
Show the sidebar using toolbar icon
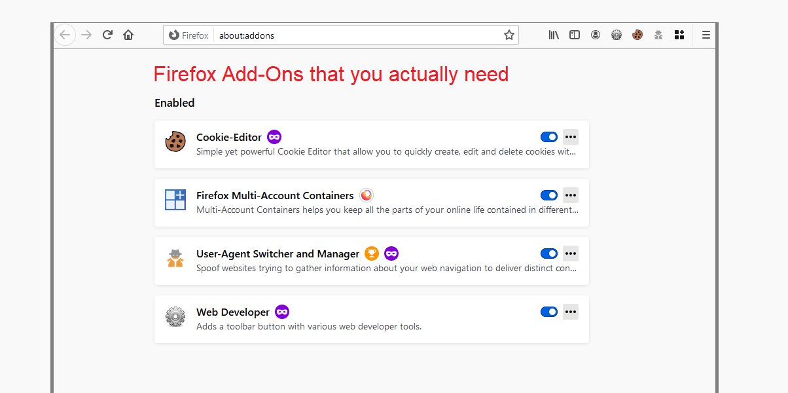575,35
